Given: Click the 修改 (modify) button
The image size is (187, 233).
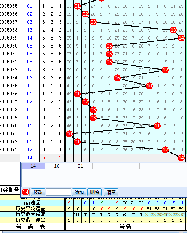Looking at the screenshot, I should click(38, 192).
